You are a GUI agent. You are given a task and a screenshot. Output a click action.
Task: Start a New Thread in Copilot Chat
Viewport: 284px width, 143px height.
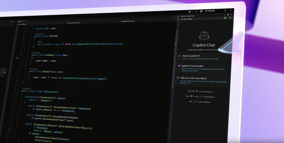[x=186, y=19]
